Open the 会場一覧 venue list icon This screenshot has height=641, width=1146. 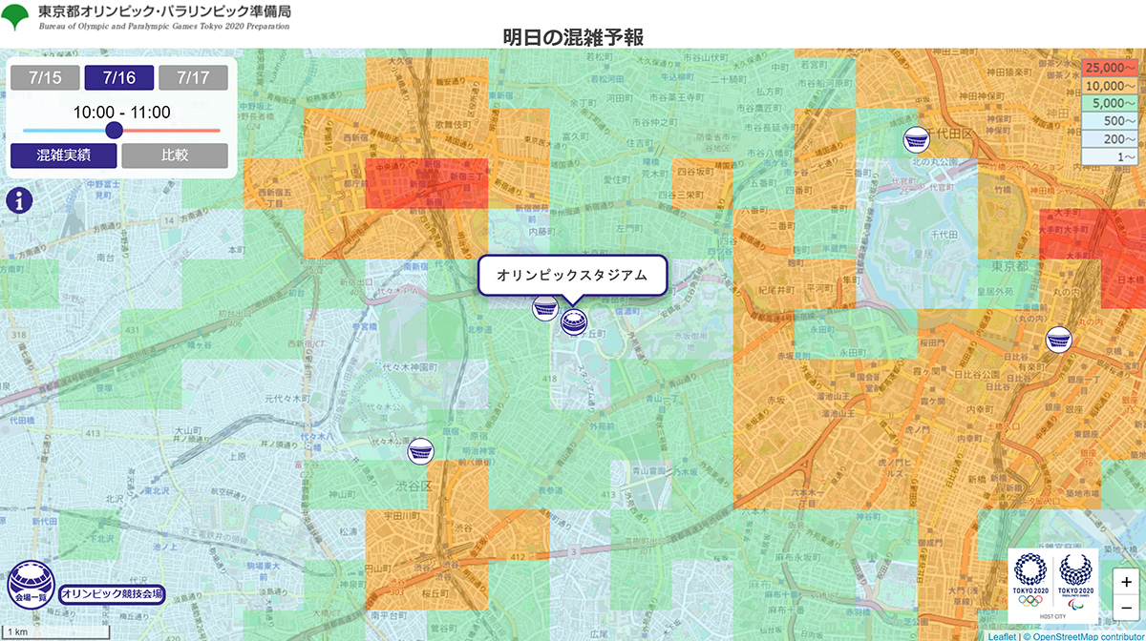[32, 585]
